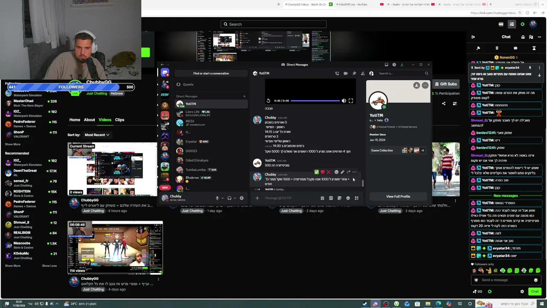Open TumbaLumba direct message
The width and height of the screenshot is (547, 308).
point(211,170)
